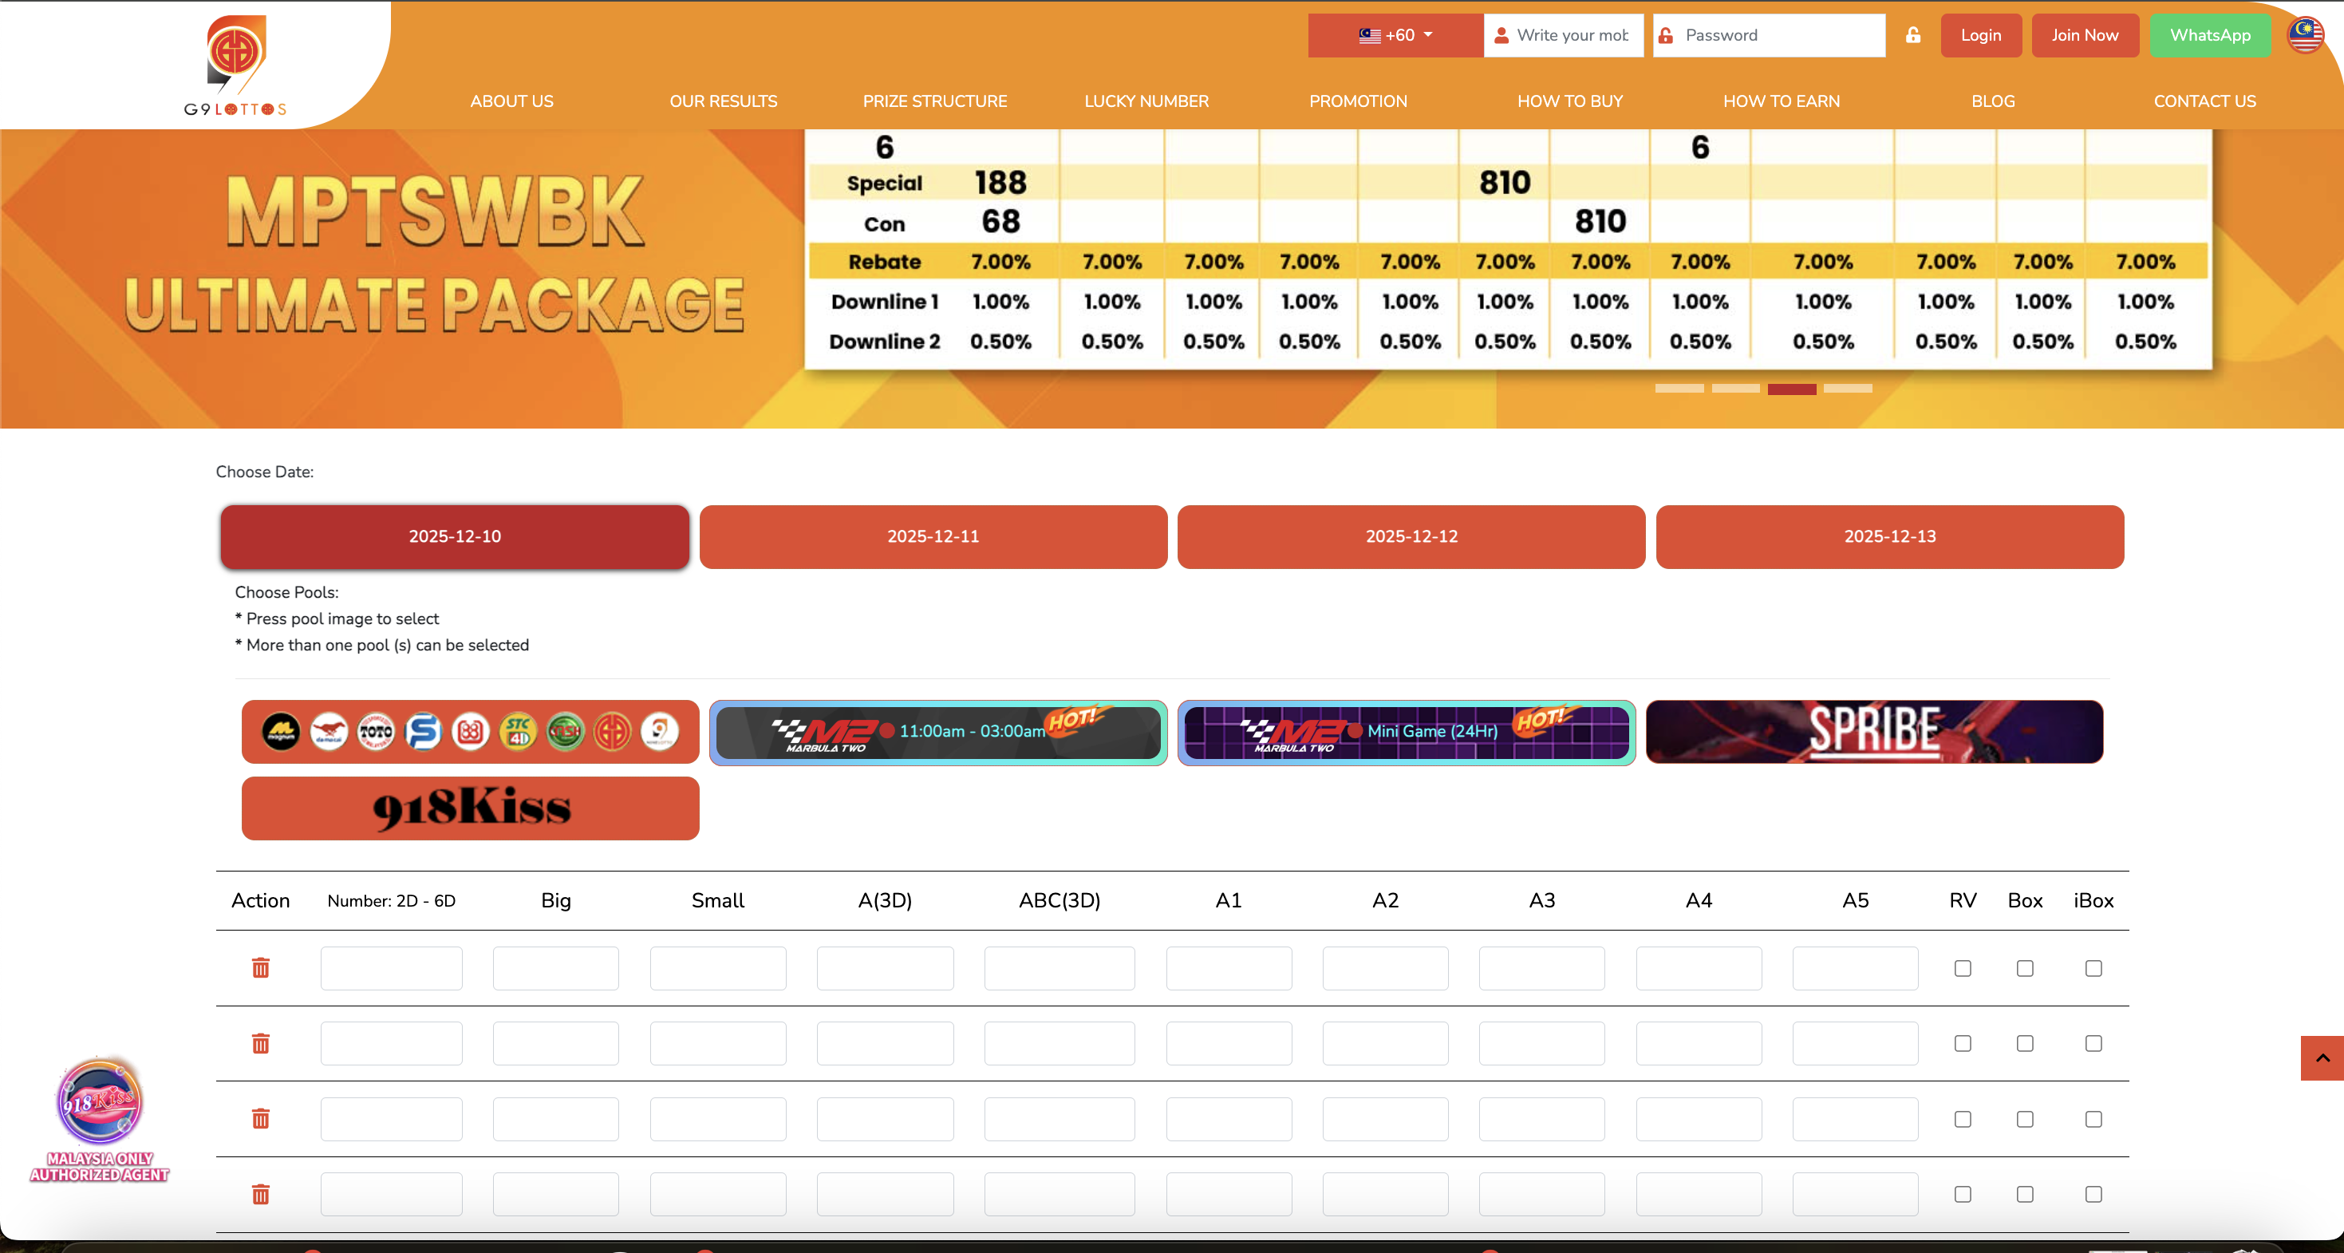The image size is (2344, 1253).
Task: Open the PRIZE STRUCTURE menu item
Action: 934,101
